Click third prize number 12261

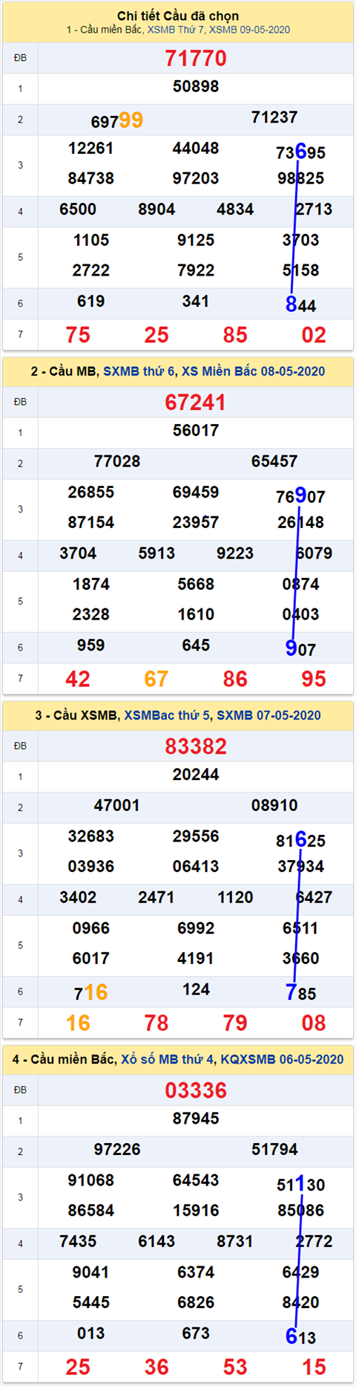click(91, 149)
